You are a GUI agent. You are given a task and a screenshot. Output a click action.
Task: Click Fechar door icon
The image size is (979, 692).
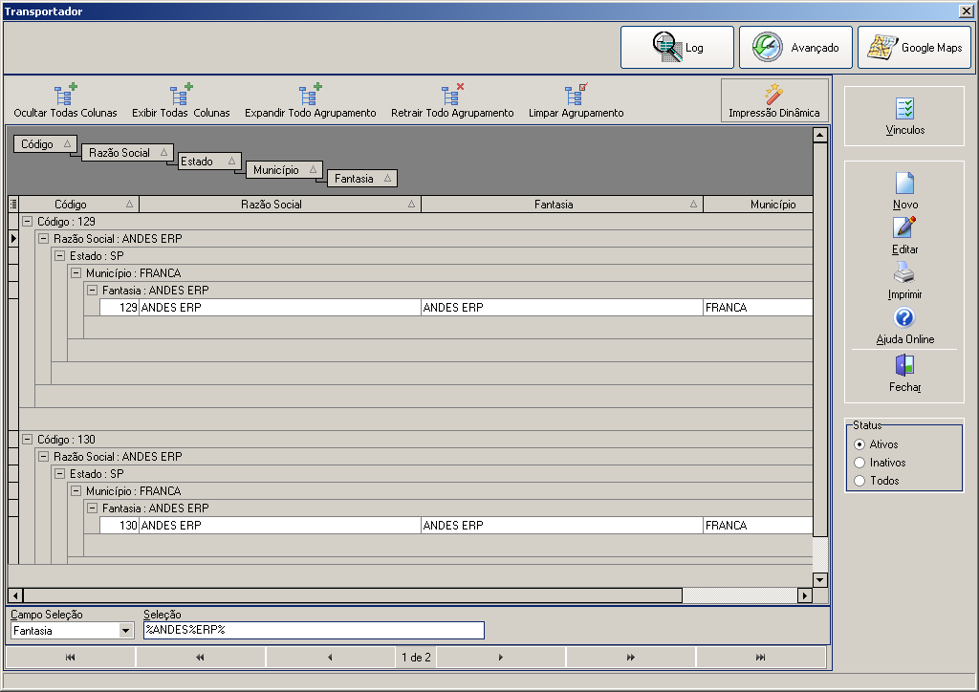point(904,365)
